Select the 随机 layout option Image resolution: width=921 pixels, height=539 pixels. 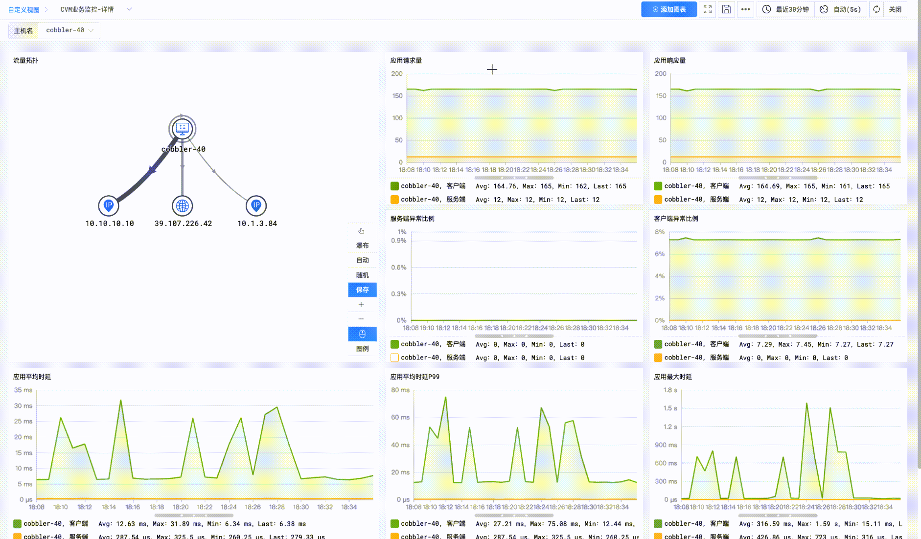point(362,275)
